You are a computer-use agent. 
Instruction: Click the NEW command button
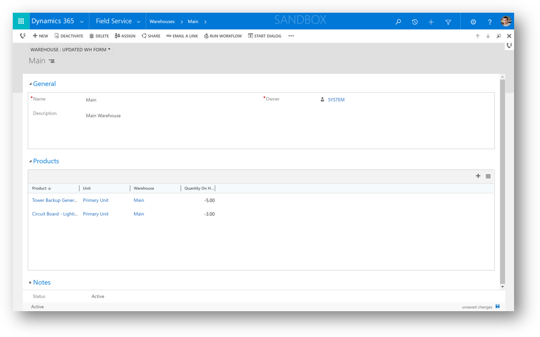tap(40, 36)
